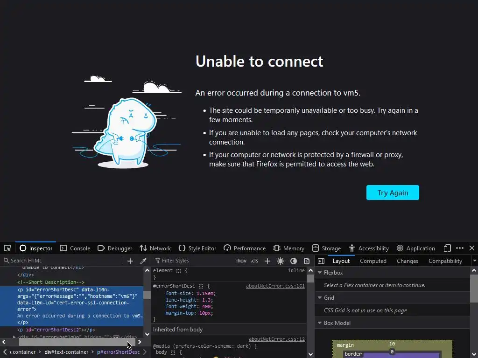Toggle the three-pane inspector sidebar icon
The width and height of the screenshot is (478, 358).
point(321,261)
